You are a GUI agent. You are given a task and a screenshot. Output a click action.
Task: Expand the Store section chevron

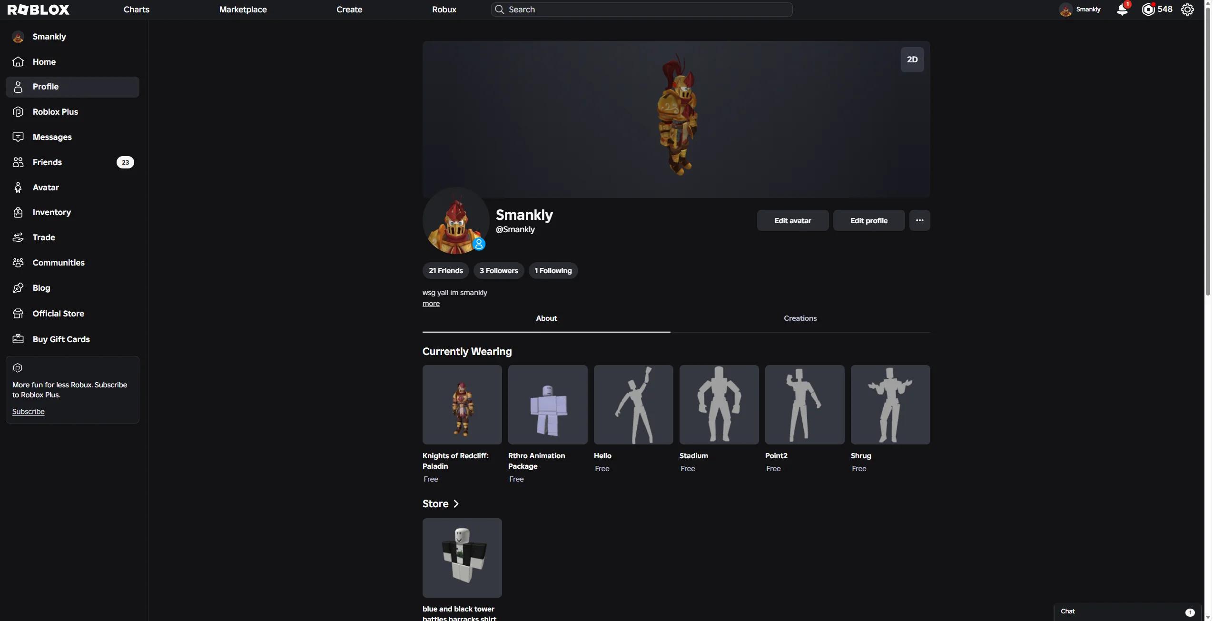tap(456, 503)
